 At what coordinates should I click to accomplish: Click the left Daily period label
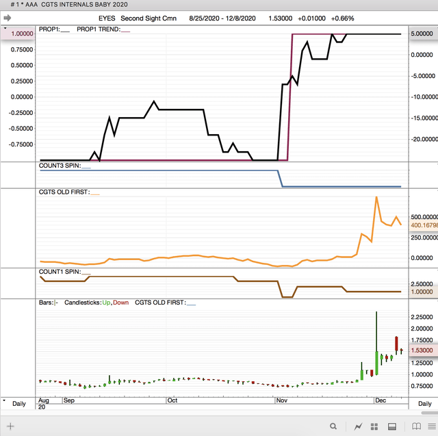point(19,404)
